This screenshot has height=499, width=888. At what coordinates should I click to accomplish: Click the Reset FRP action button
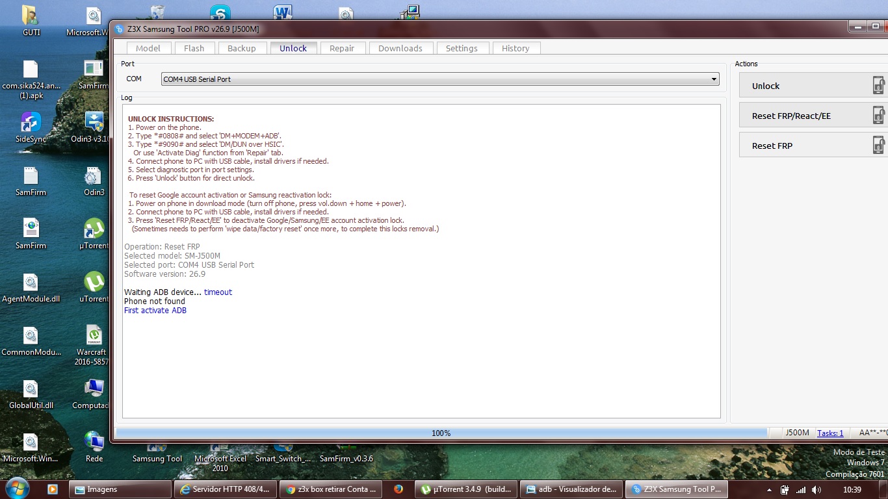(813, 146)
